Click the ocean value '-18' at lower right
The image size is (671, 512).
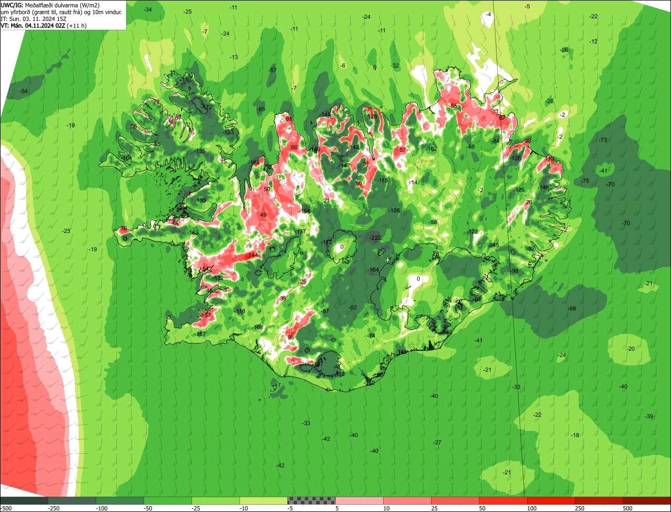pyautogui.click(x=575, y=435)
